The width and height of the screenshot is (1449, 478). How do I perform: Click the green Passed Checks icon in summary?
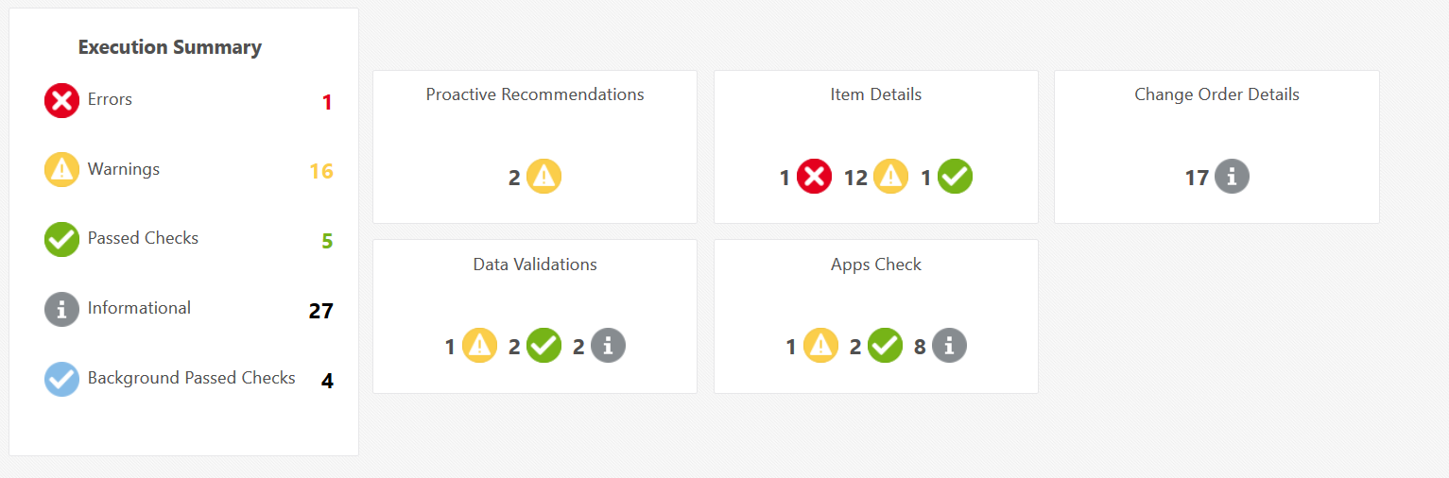pyautogui.click(x=61, y=239)
